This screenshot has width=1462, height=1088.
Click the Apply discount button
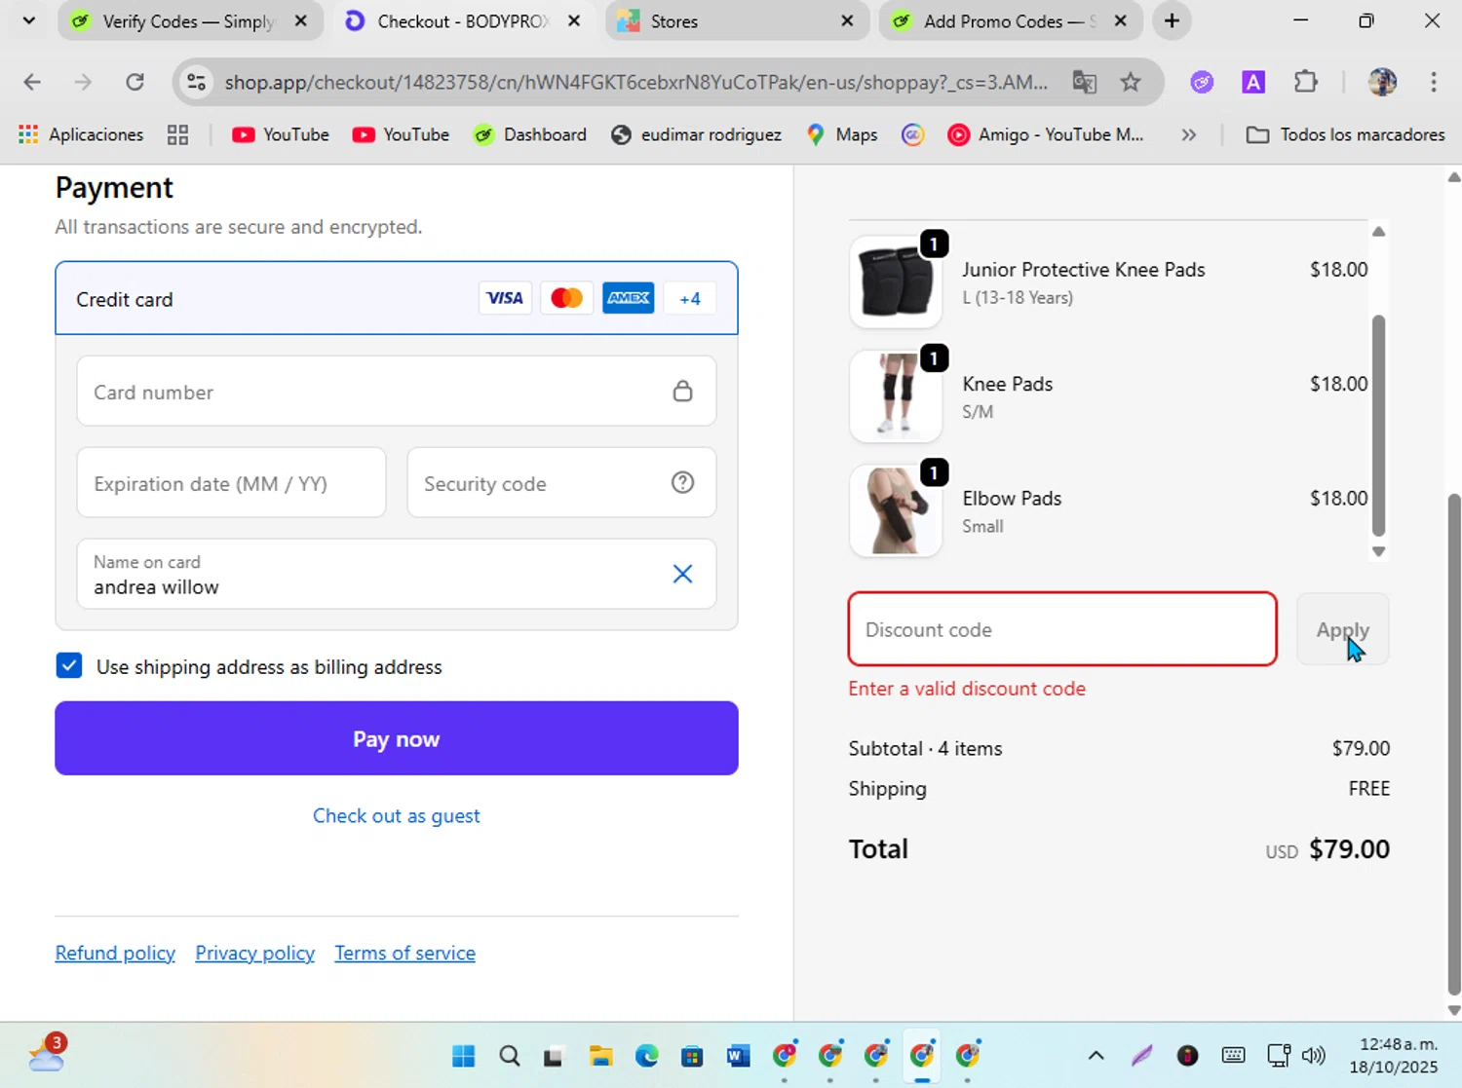click(1343, 629)
